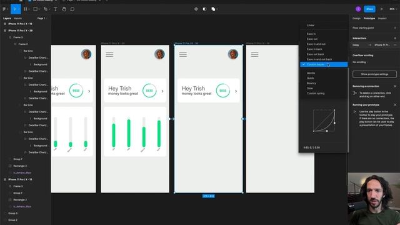This screenshot has height=225, width=400.
Task: Open shape tools dropdown caret
Action: [x=39, y=9]
